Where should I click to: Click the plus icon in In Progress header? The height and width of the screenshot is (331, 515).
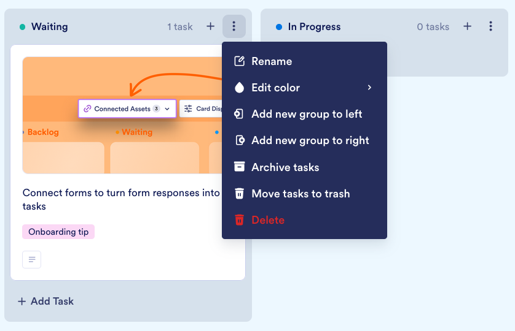tap(467, 26)
